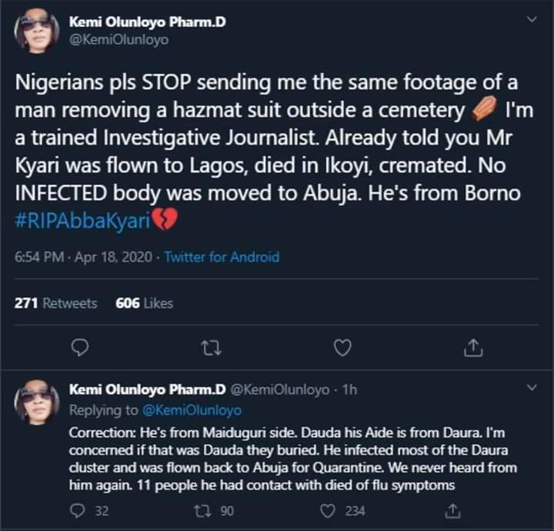View the 271 Retweets list

pos(56,303)
